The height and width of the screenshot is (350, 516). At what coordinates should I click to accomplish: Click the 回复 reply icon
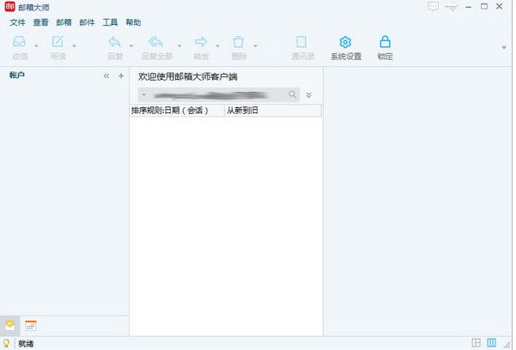(115, 42)
